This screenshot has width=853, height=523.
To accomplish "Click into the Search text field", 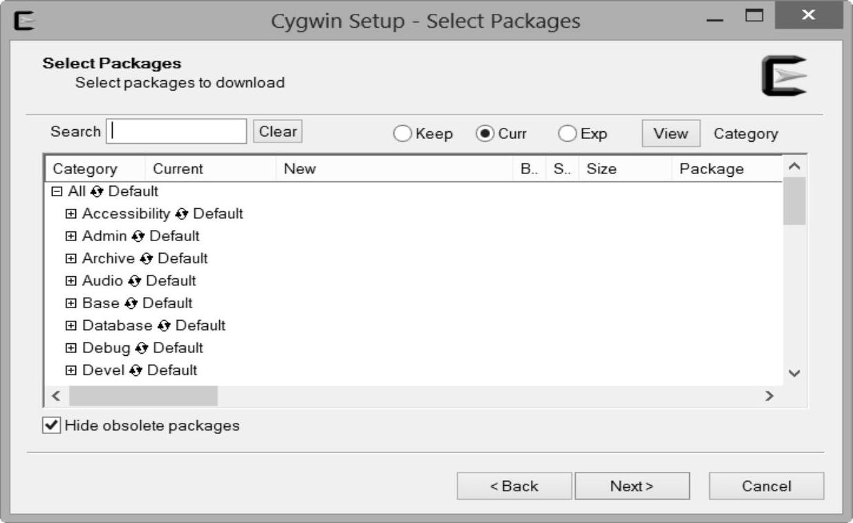I will click(177, 131).
